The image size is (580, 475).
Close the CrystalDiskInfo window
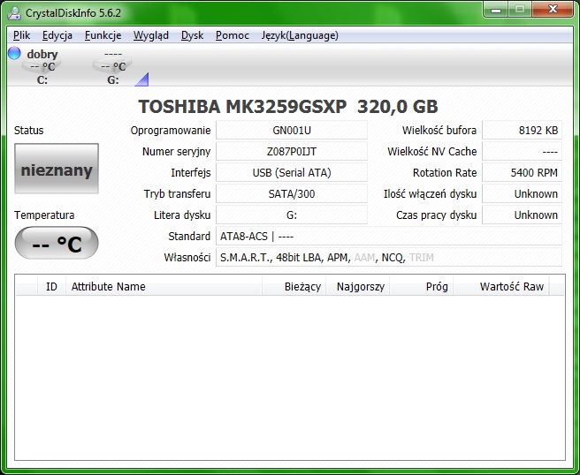tap(553, 10)
